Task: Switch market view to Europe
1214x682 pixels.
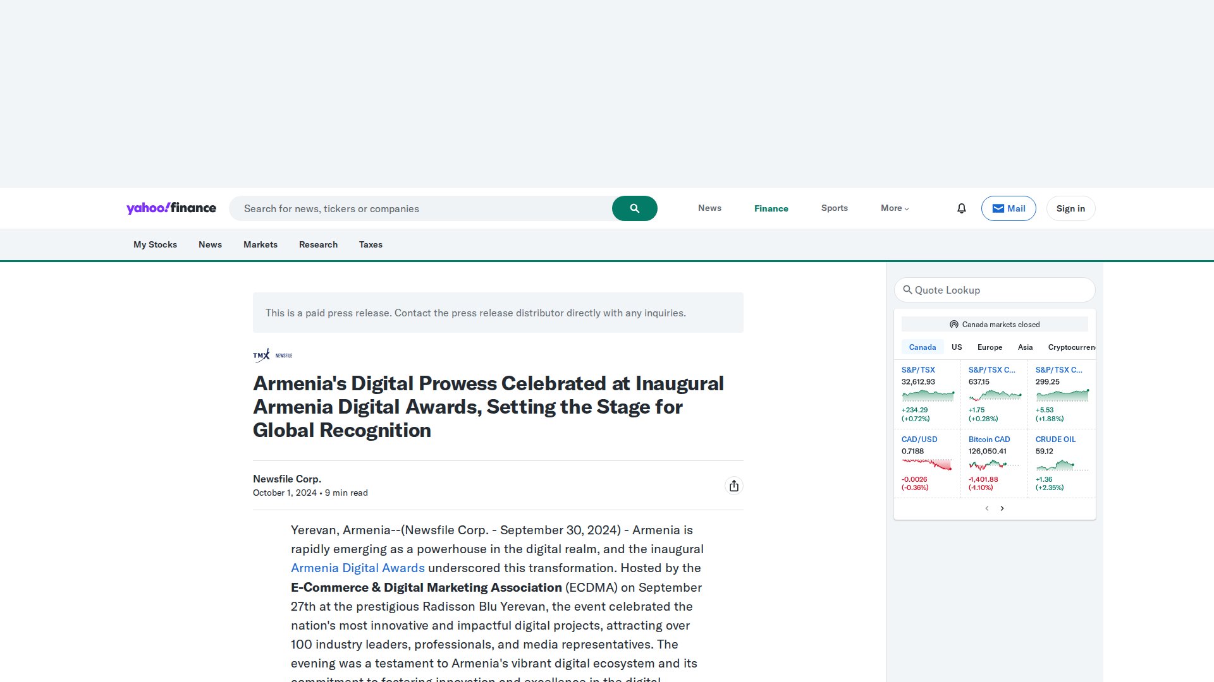Action: point(990,347)
